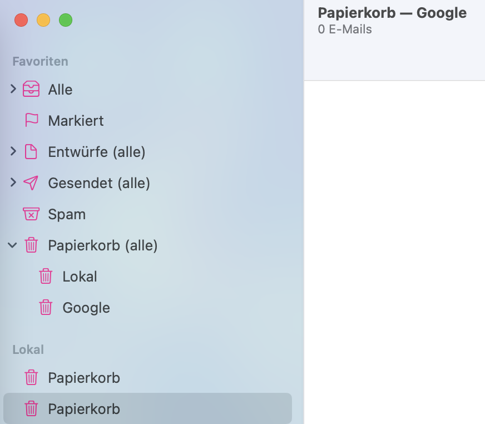This screenshot has height=424, width=485.
Task: Expand the Alle mailbox chevron
Action: point(13,89)
